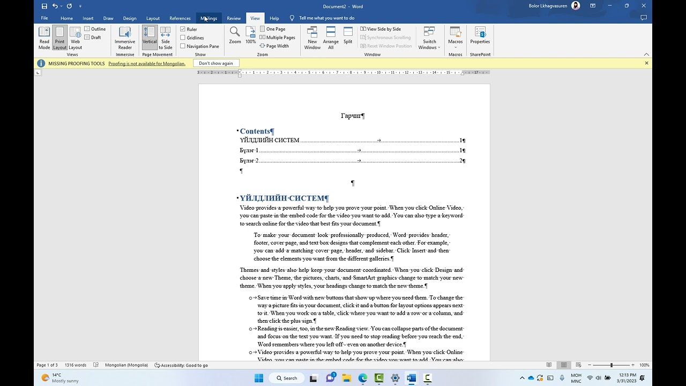Screen dimensions: 686x386
Task: Open Immersive Reader
Action: pyautogui.click(x=125, y=38)
